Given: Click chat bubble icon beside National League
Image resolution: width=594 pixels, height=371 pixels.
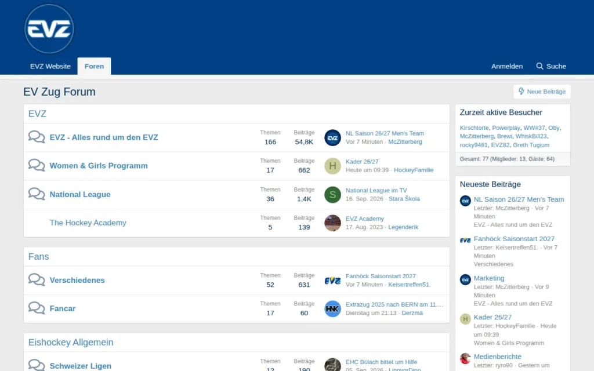Looking at the screenshot, I should pos(37,194).
